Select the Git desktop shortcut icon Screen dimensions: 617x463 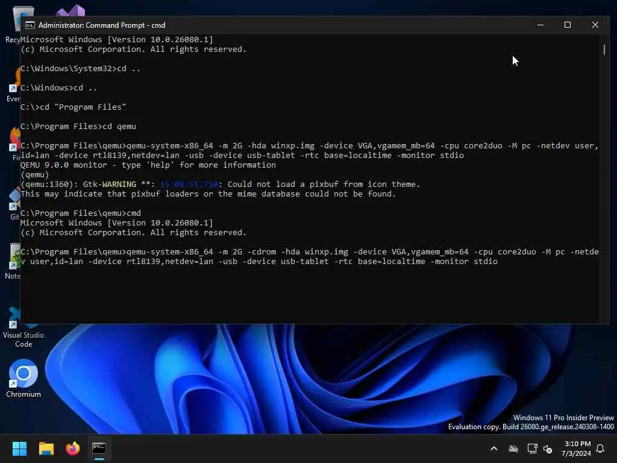(x=14, y=203)
